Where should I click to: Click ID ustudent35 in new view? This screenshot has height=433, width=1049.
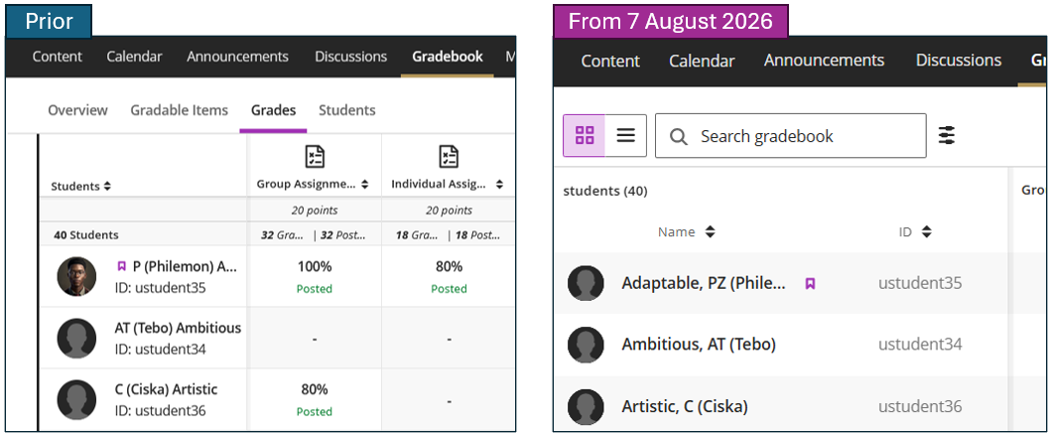coord(920,283)
